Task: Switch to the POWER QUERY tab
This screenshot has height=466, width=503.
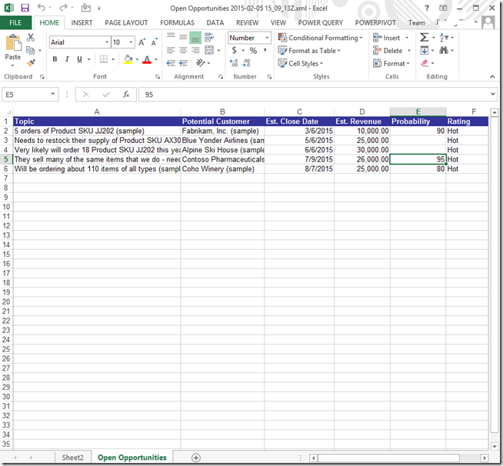Action: tap(321, 23)
